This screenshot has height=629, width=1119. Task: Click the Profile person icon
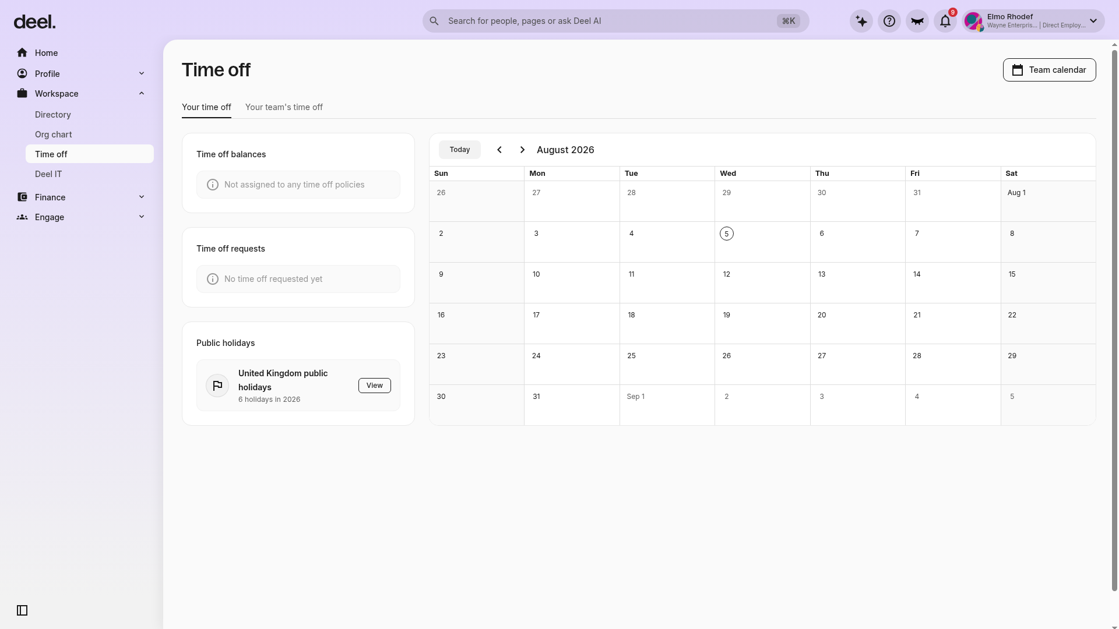[22, 73]
